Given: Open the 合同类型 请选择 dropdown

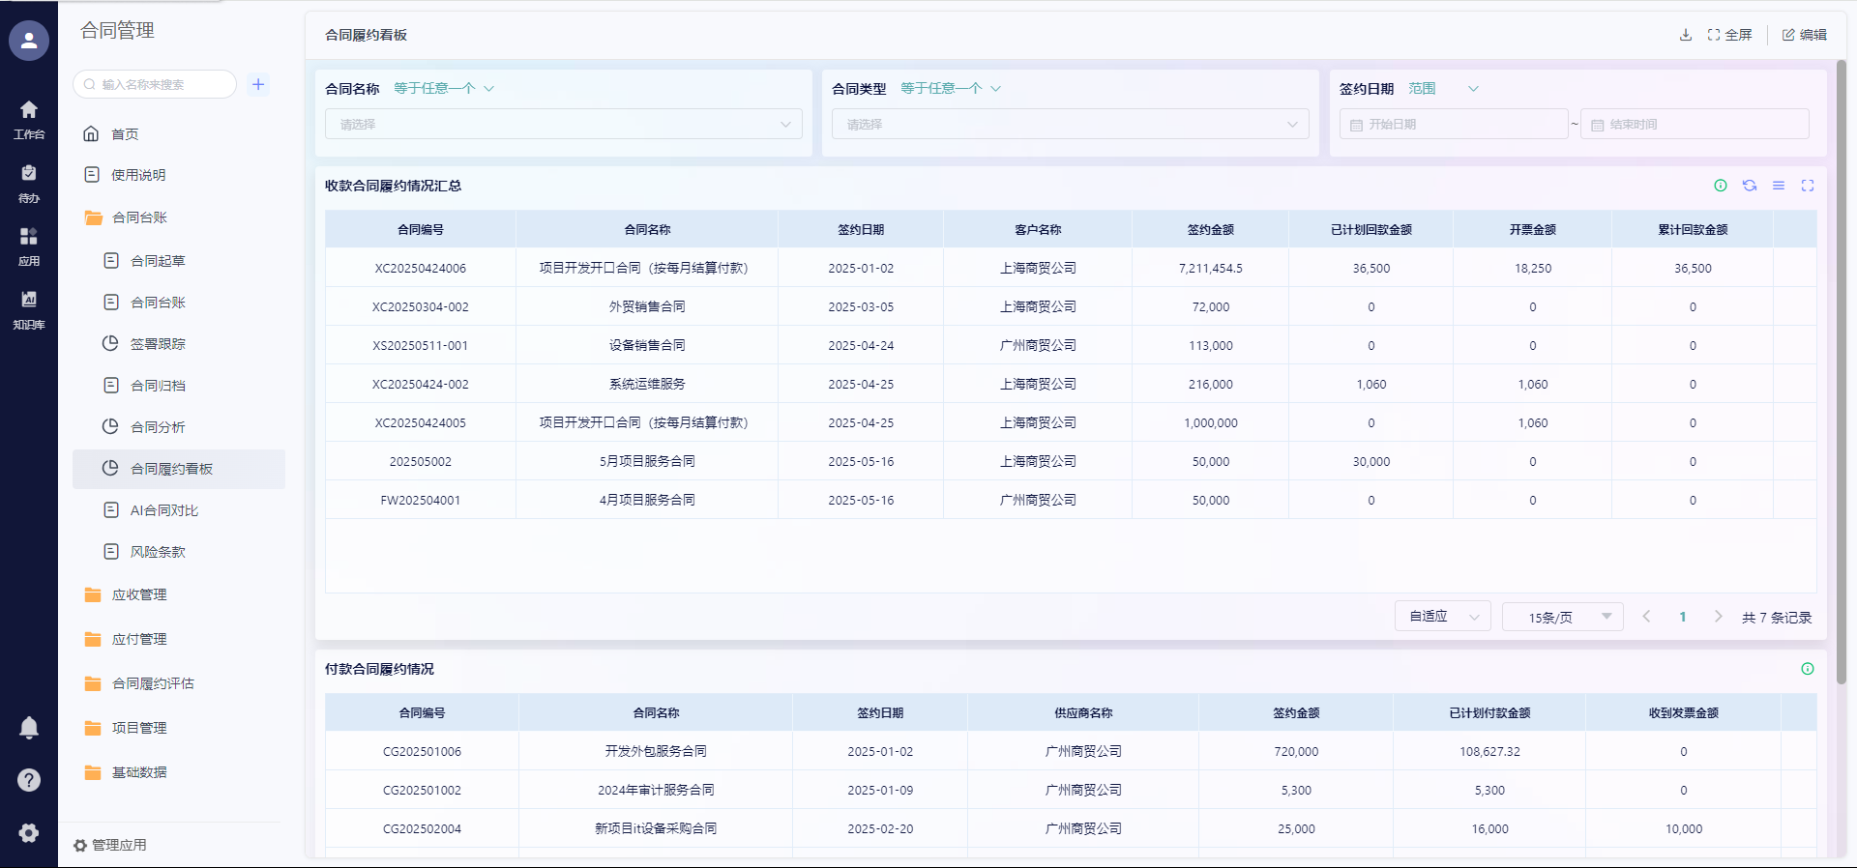Looking at the screenshot, I should click(x=1070, y=125).
